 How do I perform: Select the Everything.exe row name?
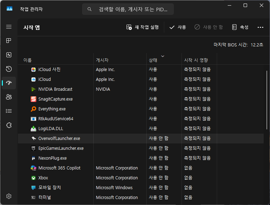click(x=52, y=109)
